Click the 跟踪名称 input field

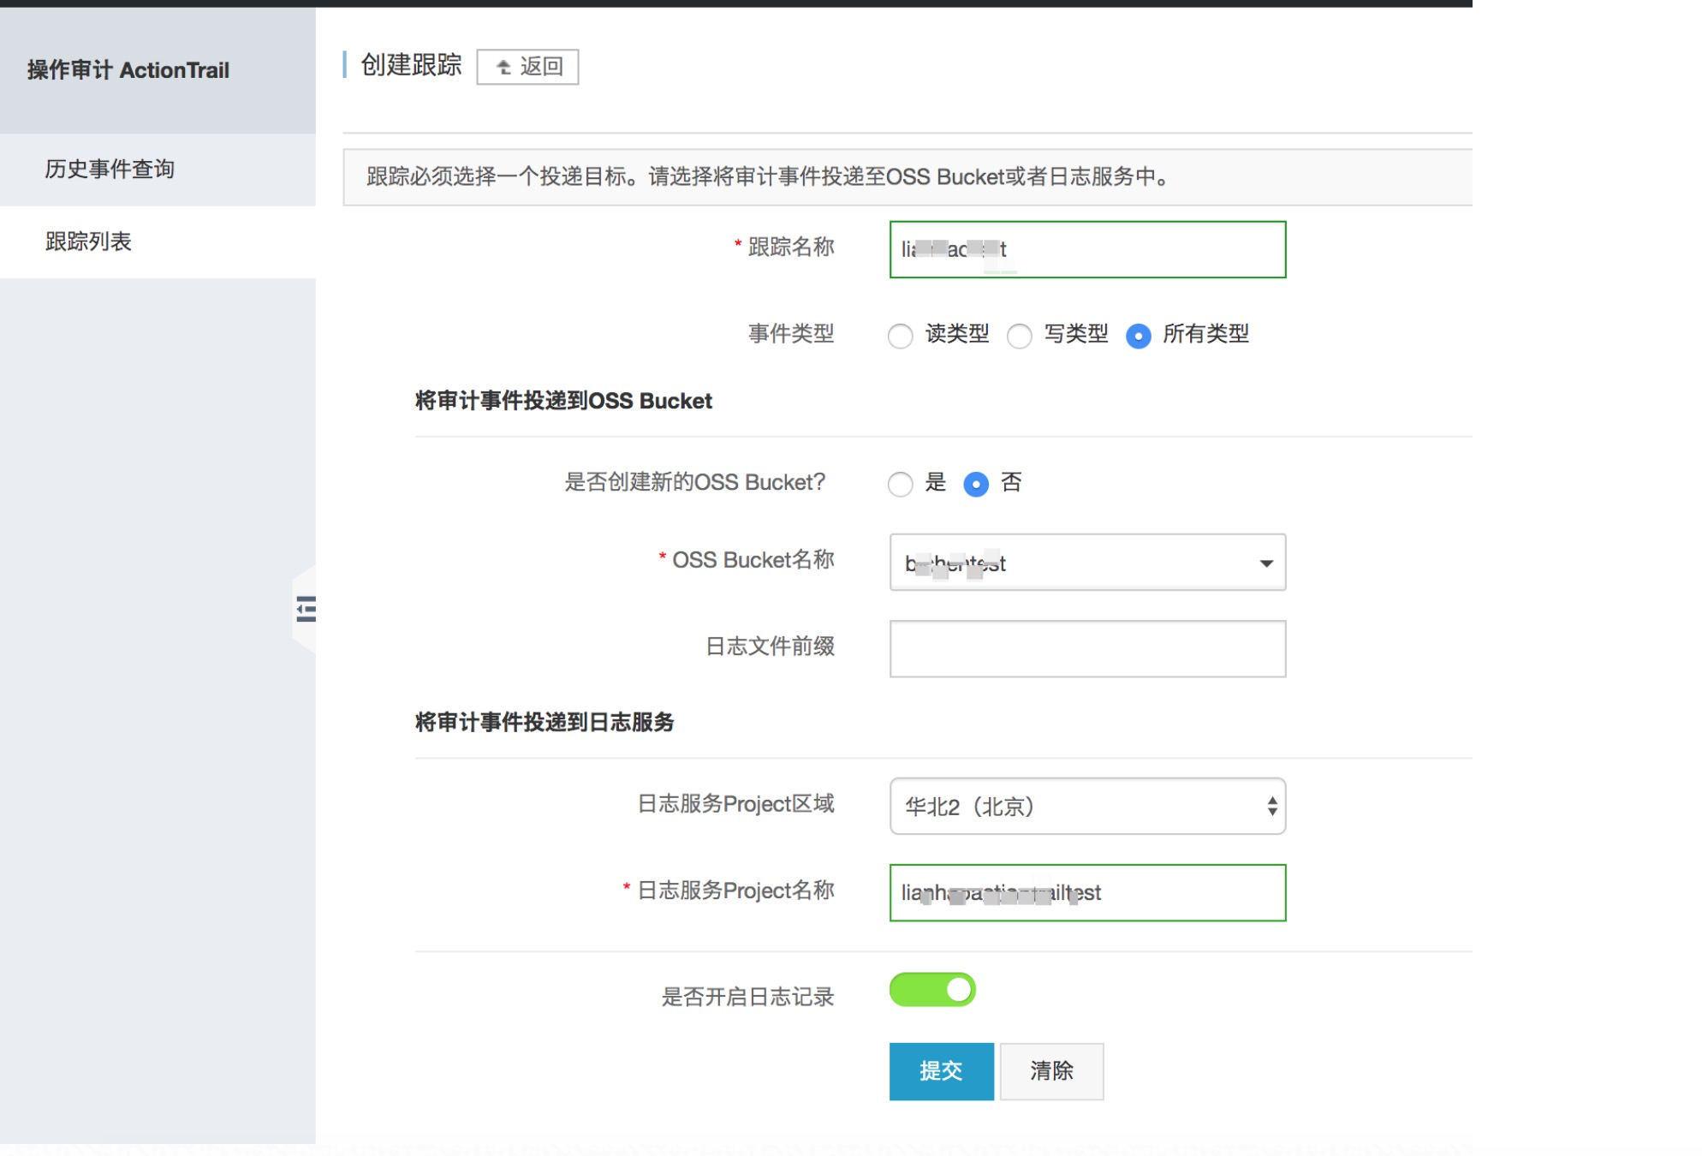click(1087, 249)
